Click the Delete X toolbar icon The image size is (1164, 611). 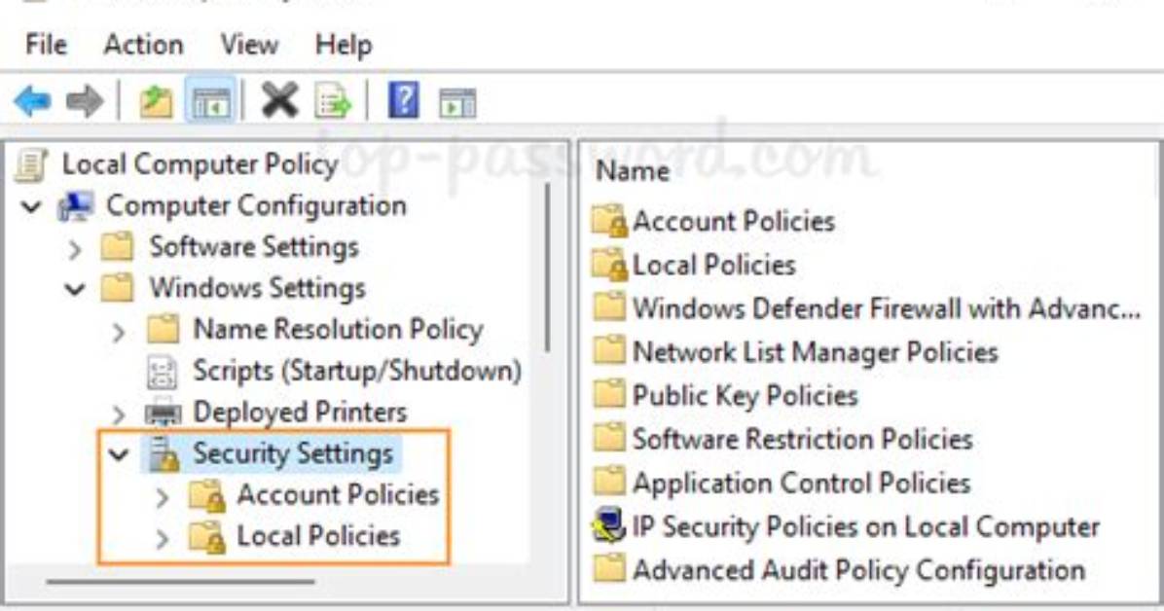(x=279, y=100)
